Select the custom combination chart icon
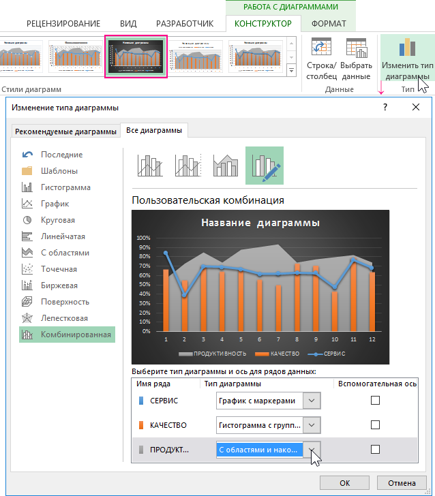The height and width of the screenshot is (496, 435). [264, 166]
